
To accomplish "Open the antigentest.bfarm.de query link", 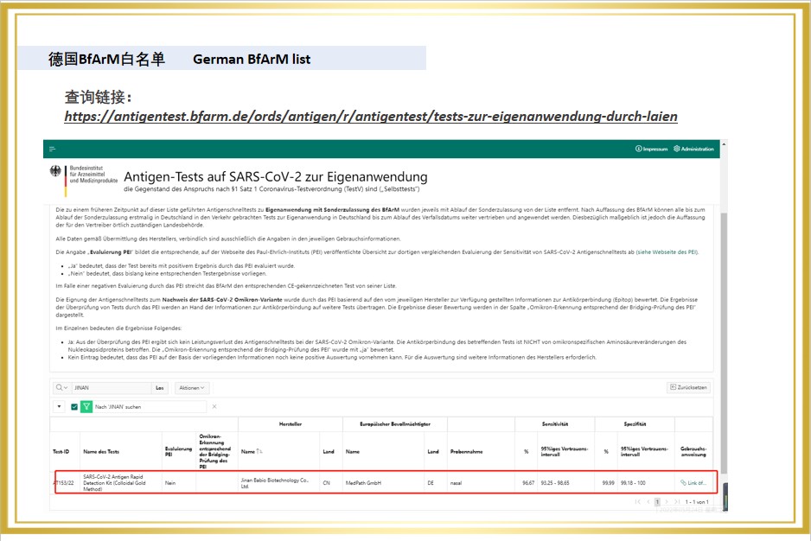I will (x=370, y=116).
